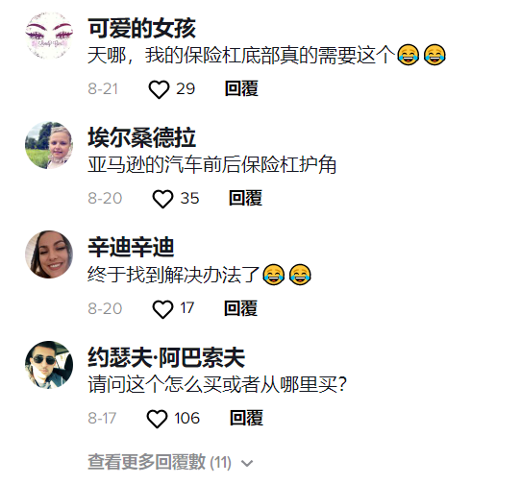Like 约瑟夫·阿巴索夫's comment with 106 likes
Screen dimensions: 521x484
click(x=157, y=419)
